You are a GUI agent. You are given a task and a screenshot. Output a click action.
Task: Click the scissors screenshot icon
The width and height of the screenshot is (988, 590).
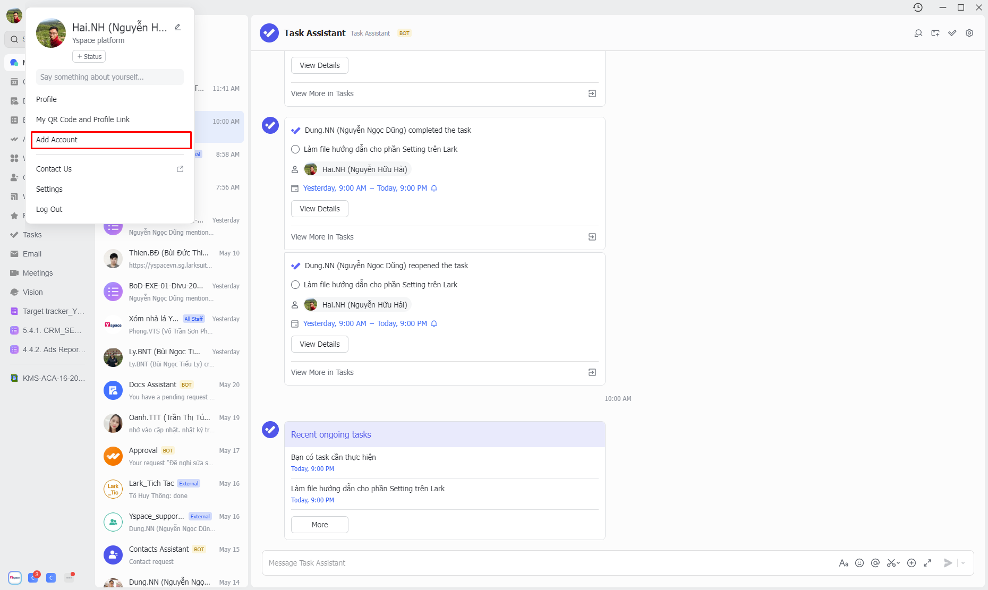coord(892,563)
